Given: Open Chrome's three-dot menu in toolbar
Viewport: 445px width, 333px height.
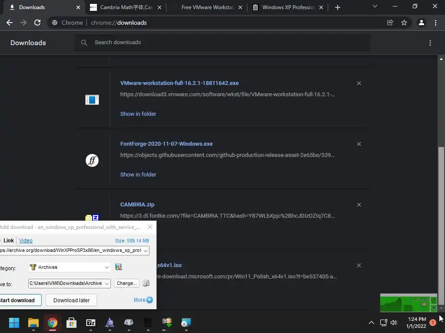Looking at the screenshot, I should coord(435,23).
